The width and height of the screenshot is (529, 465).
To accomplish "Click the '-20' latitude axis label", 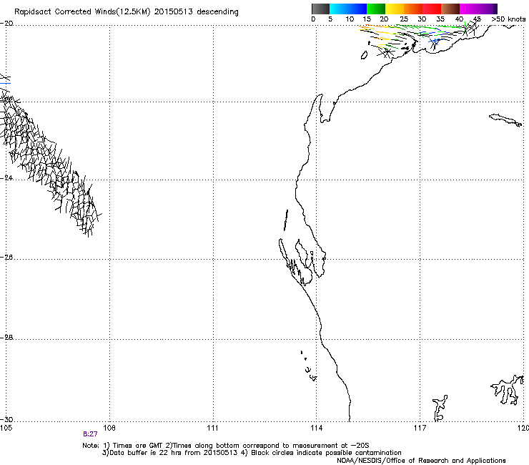I will click(6, 24).
